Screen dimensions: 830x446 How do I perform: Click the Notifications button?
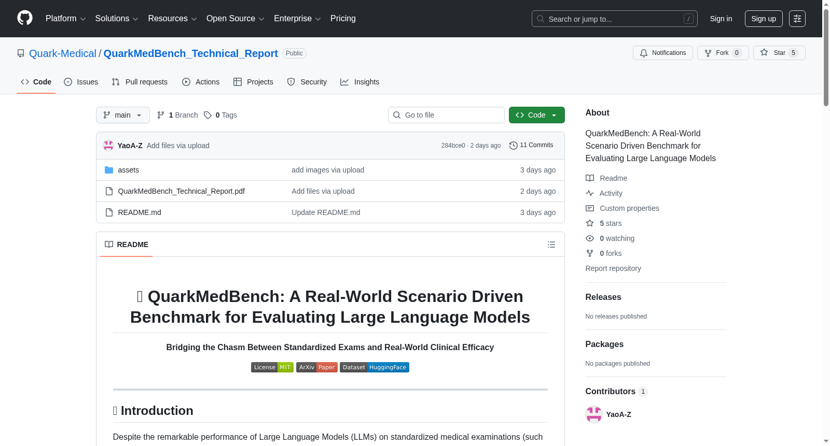(x=663, y=53)
